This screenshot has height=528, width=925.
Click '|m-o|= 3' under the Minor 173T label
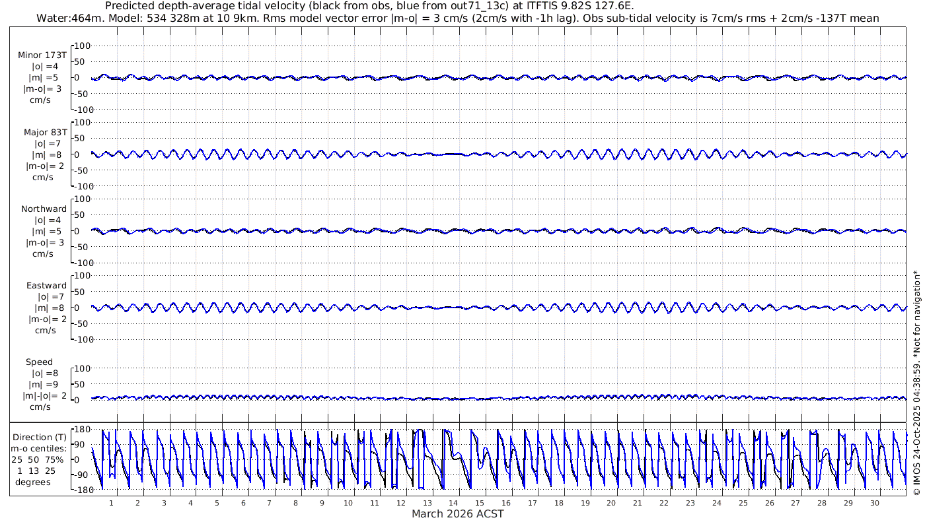click(x=43, y=89)
